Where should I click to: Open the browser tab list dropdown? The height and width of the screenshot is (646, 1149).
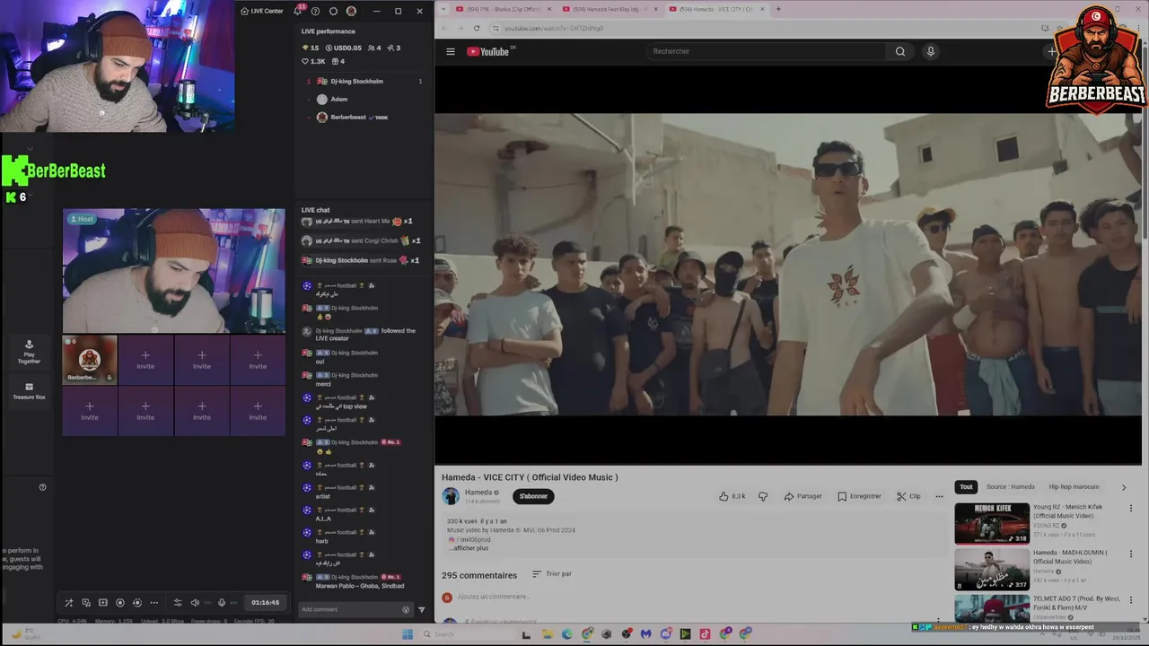pyautogui.click(x=443, y=9)
